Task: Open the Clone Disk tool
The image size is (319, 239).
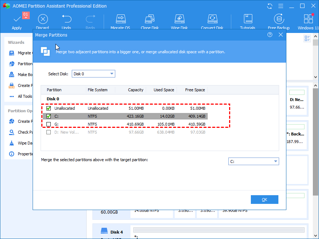Action: point(150,19)
